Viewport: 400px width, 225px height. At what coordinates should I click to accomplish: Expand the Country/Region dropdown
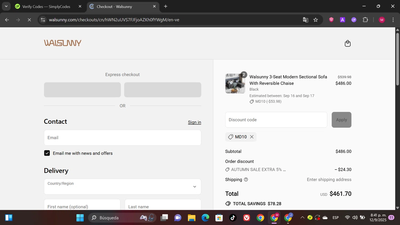tap(122, 187)
